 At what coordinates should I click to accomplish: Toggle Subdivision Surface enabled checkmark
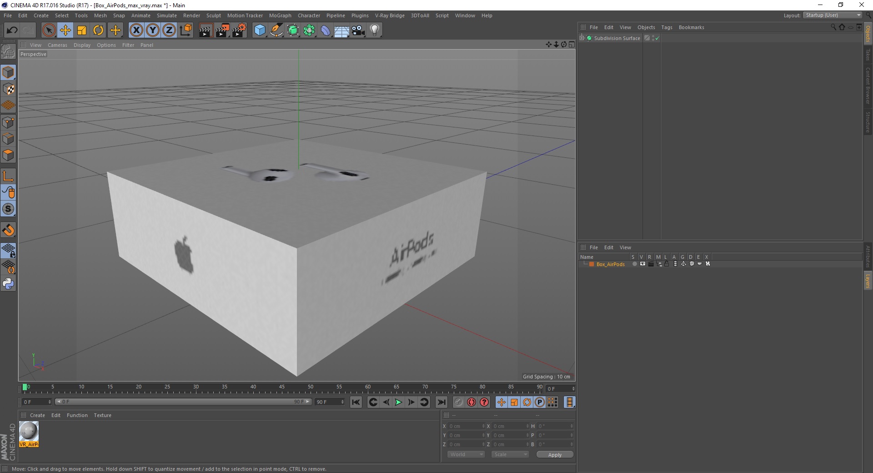point(657,38)
